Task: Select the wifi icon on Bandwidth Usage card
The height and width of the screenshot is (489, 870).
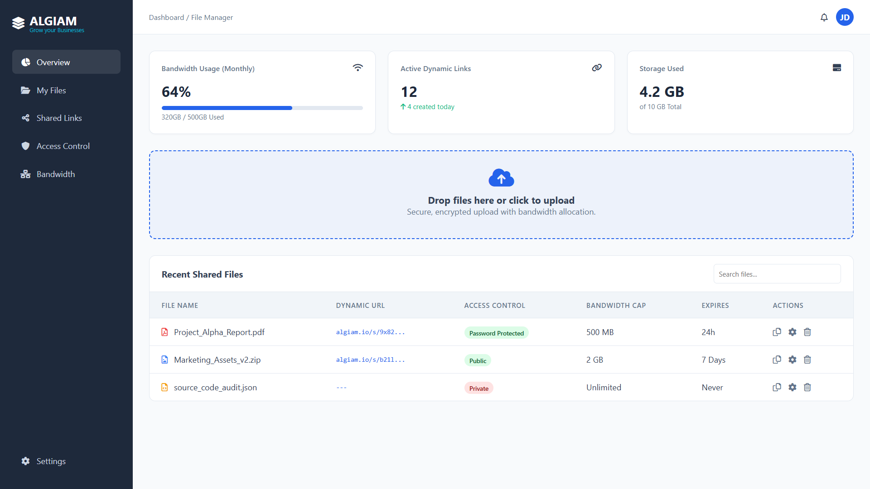Action: 358,67
